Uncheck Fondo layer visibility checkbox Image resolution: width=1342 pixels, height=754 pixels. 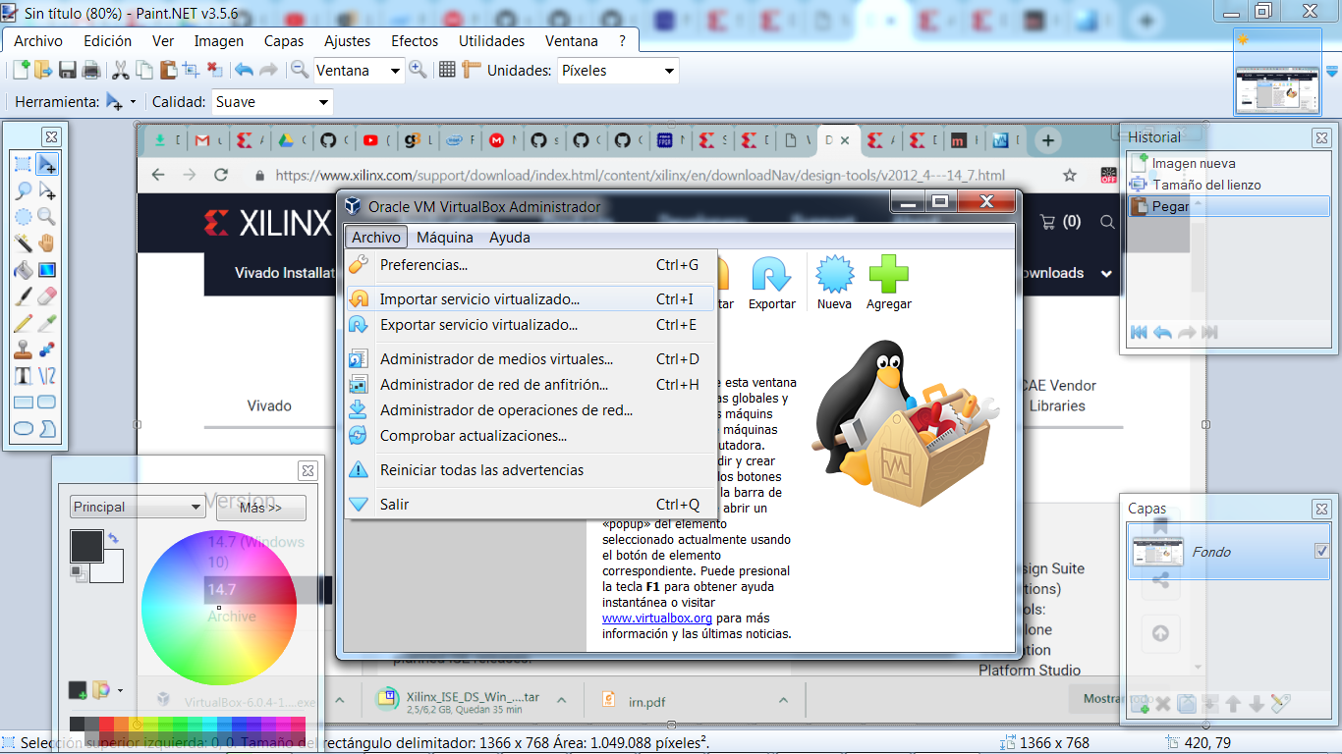click(1321, 552)
